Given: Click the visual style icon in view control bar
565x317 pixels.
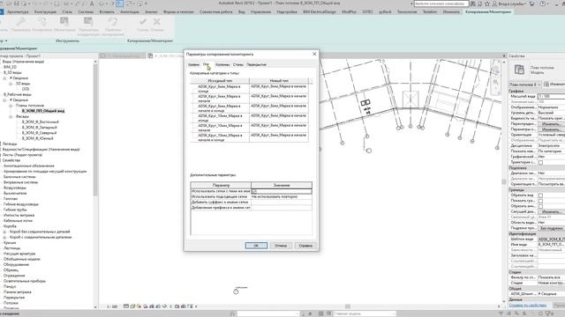Looking at the screenshot, I should click(132, 306).
